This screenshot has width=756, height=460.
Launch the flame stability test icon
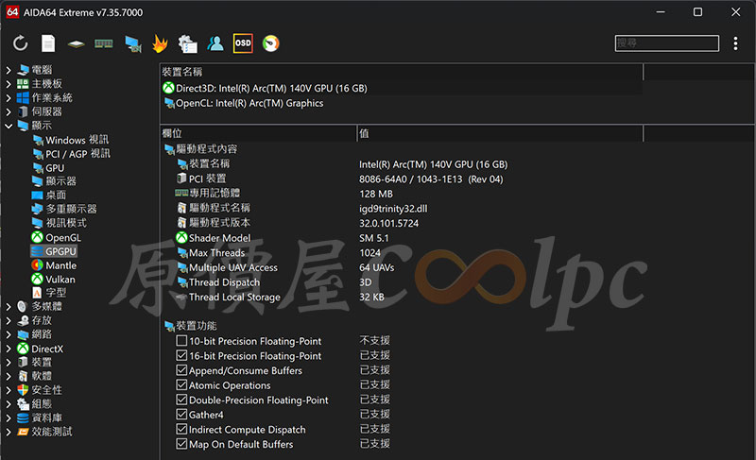click(160, 43)
